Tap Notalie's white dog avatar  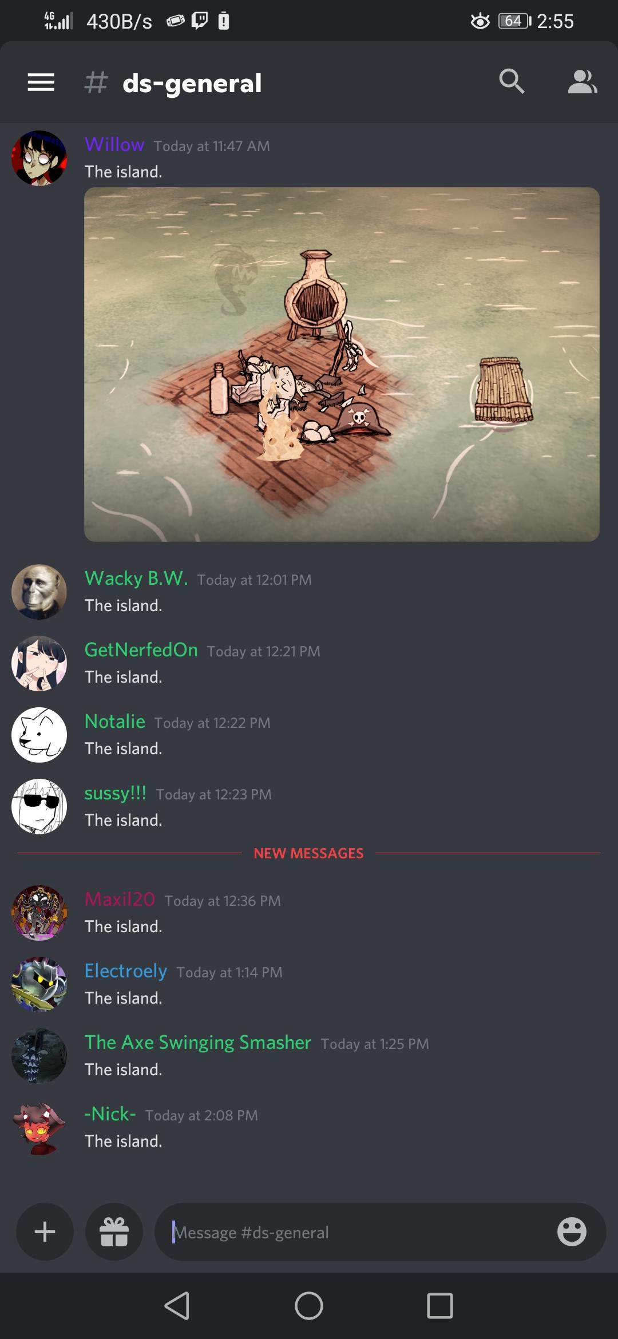39,735
